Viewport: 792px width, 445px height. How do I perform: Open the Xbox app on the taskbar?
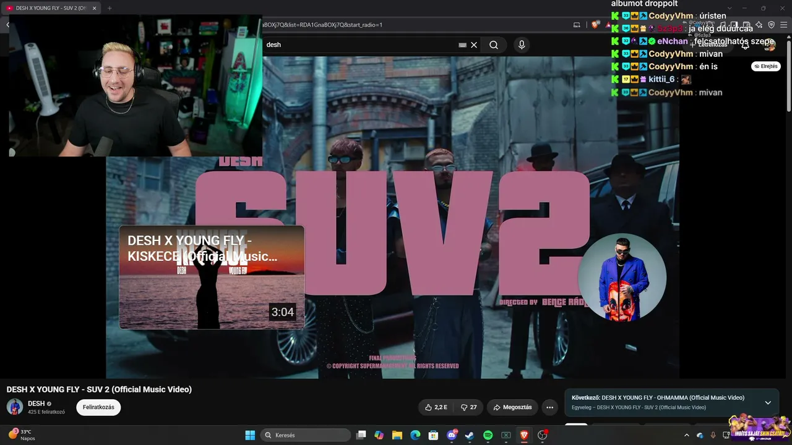[x=506, y=435]
